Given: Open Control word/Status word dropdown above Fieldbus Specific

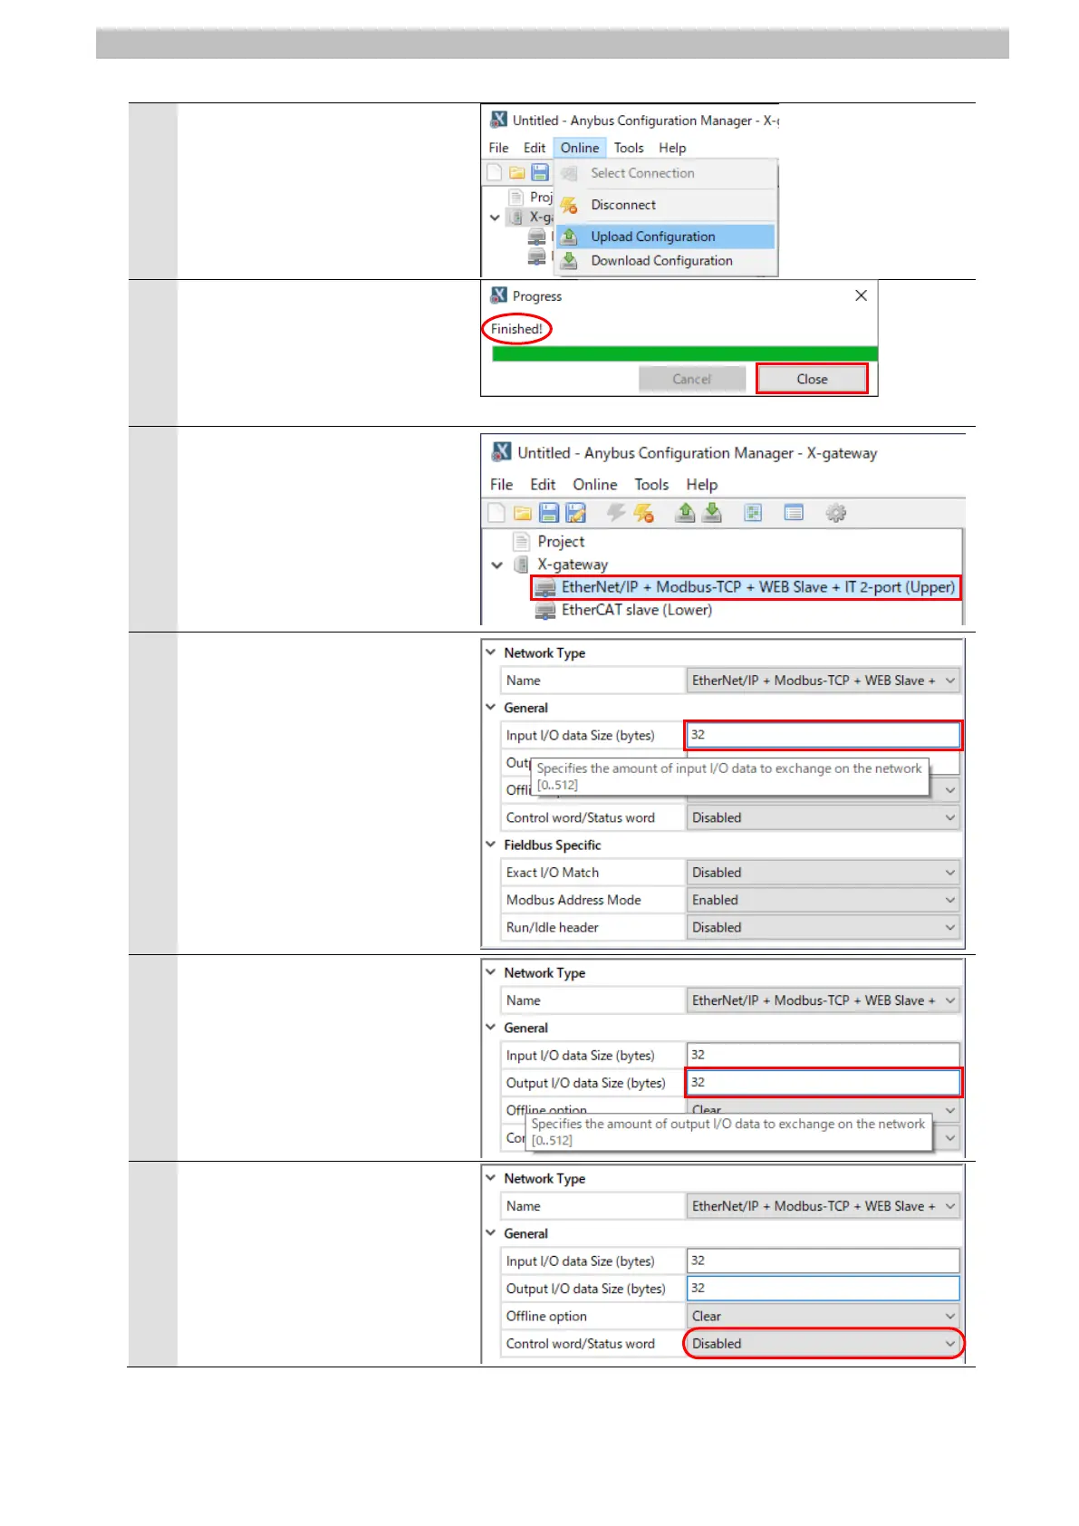Looking at the screenshot, I should pyautogui.click(x=823, y=817).
